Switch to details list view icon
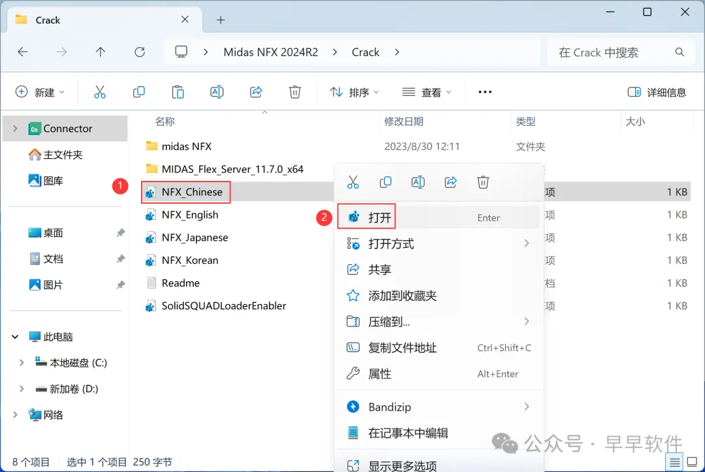Screen dimensions: 705x472 [674, 462]
